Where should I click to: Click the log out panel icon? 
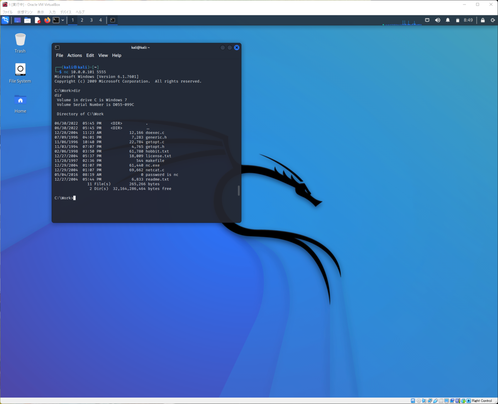[x=492, y=20]
